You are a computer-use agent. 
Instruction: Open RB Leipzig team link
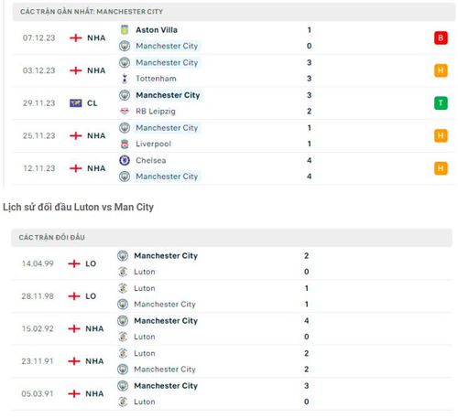pos(156,112)
